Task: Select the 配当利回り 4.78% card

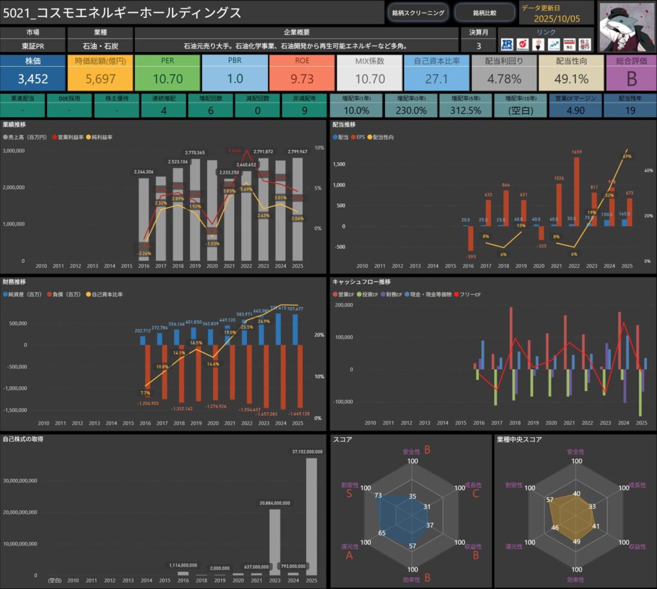Action: pos(502,72)
